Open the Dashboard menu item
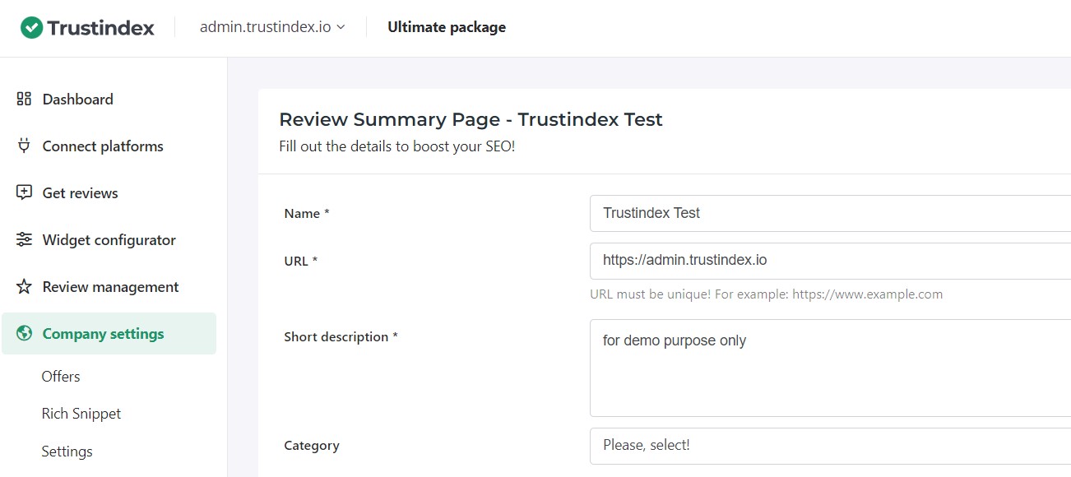This screenshot has width=1071, height=477. (78, 99)
